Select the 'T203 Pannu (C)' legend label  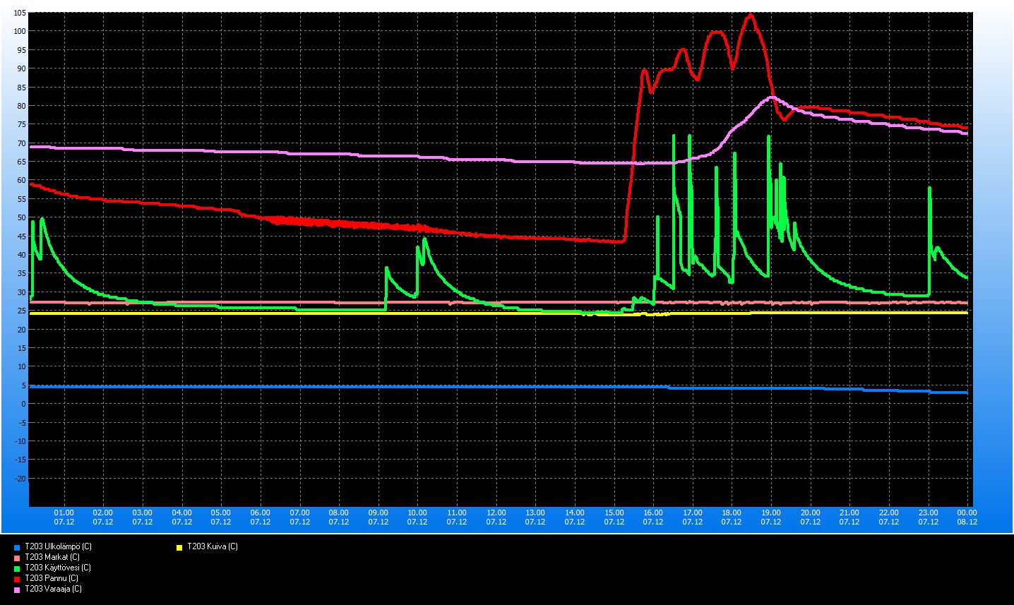pyautogui.click(x=51, y=578)
